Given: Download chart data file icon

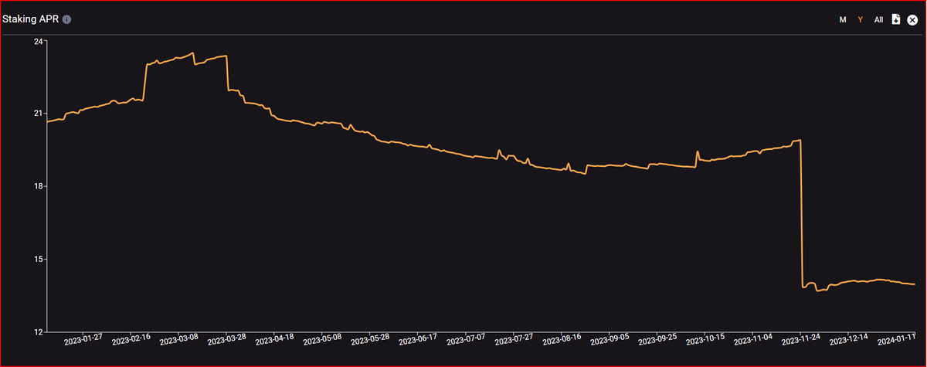Looking at the screenshot, I should (896, 19).
